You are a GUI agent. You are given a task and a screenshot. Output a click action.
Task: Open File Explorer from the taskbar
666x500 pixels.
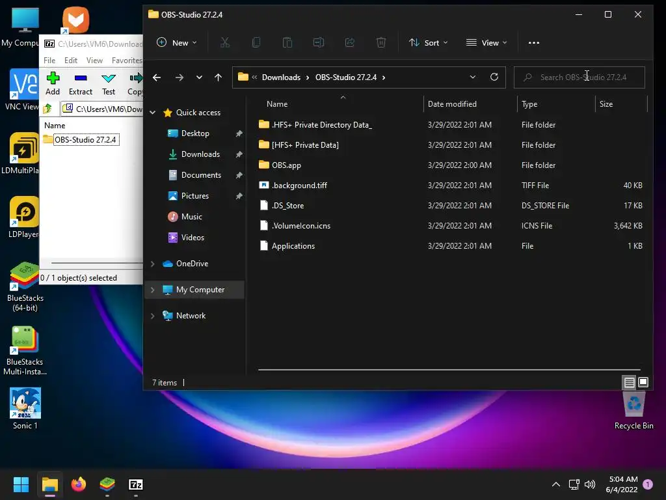[x=49, y=484]
